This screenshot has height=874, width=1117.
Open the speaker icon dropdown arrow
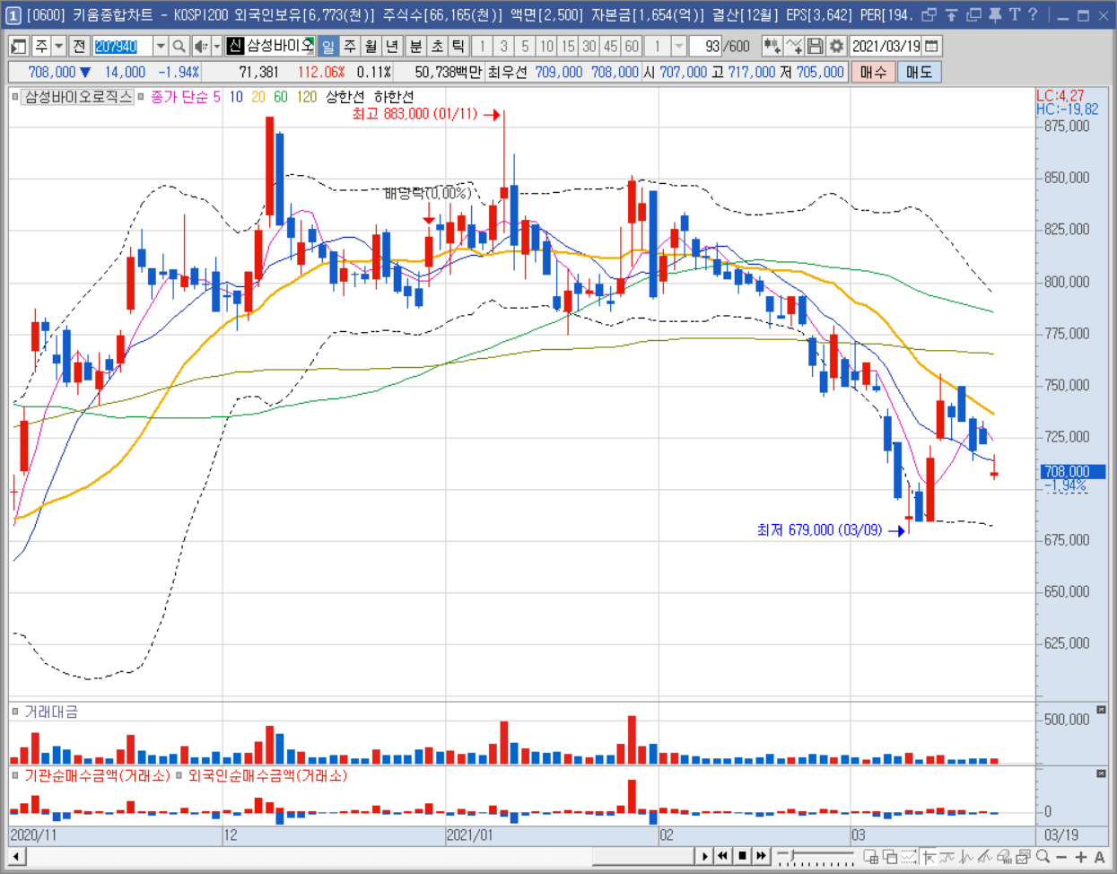point(216,46)
